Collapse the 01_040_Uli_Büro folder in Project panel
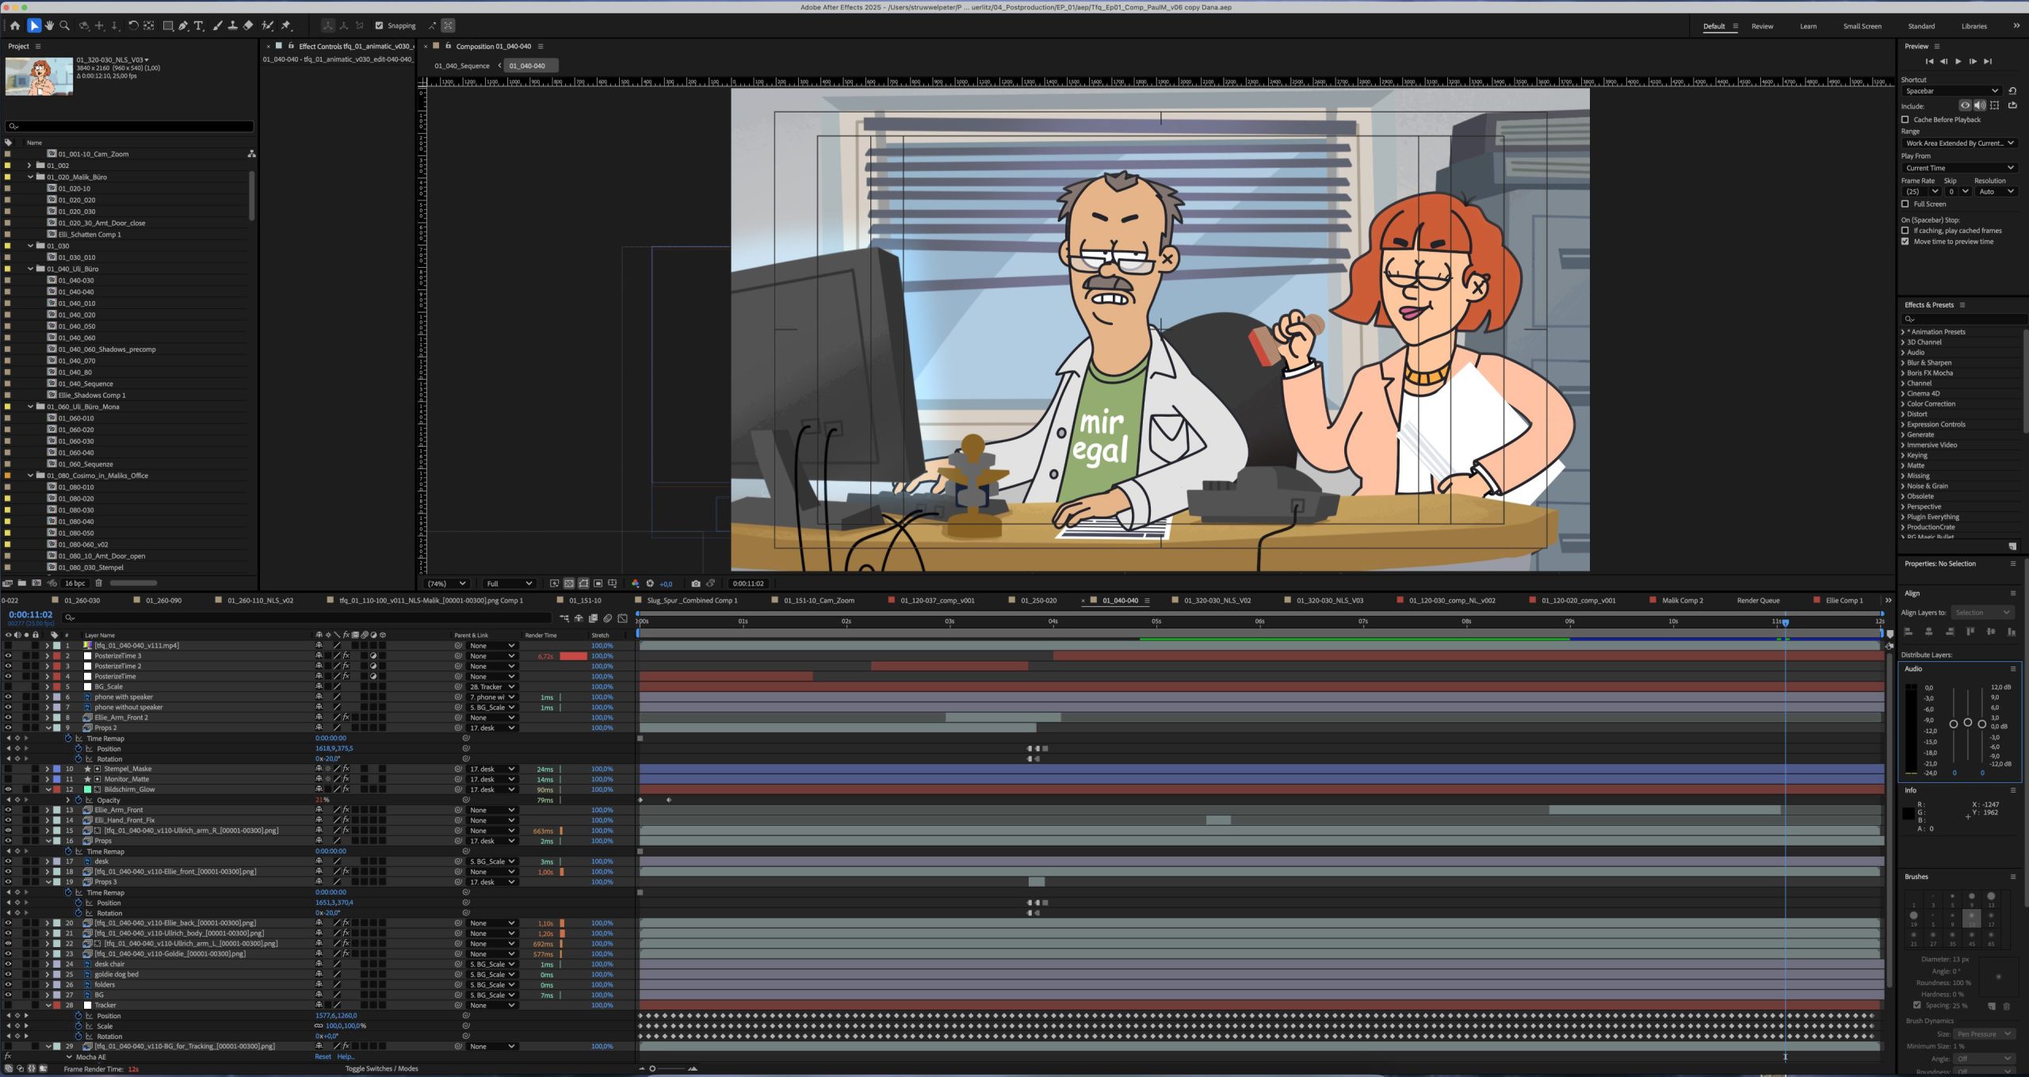 point(30,268)
